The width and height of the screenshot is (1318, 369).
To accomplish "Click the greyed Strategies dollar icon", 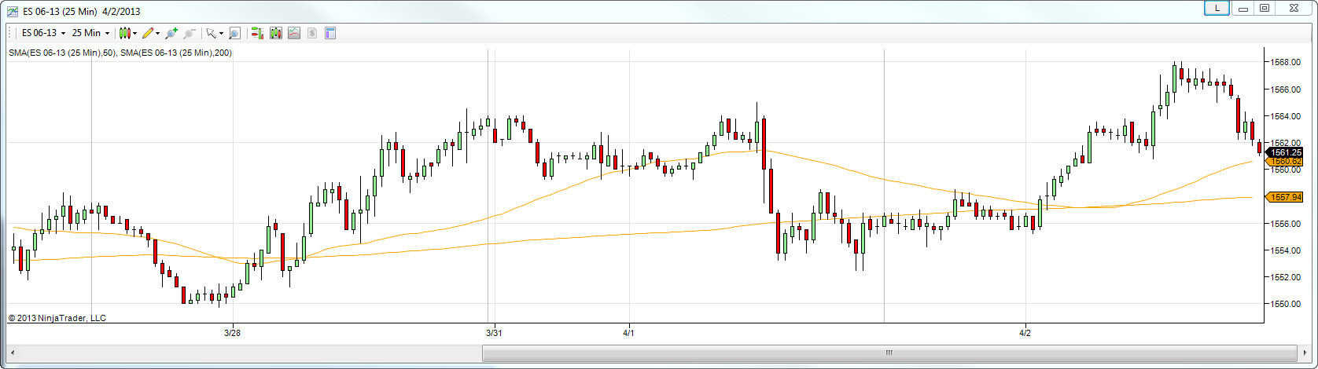I will [x=312, y=33].
